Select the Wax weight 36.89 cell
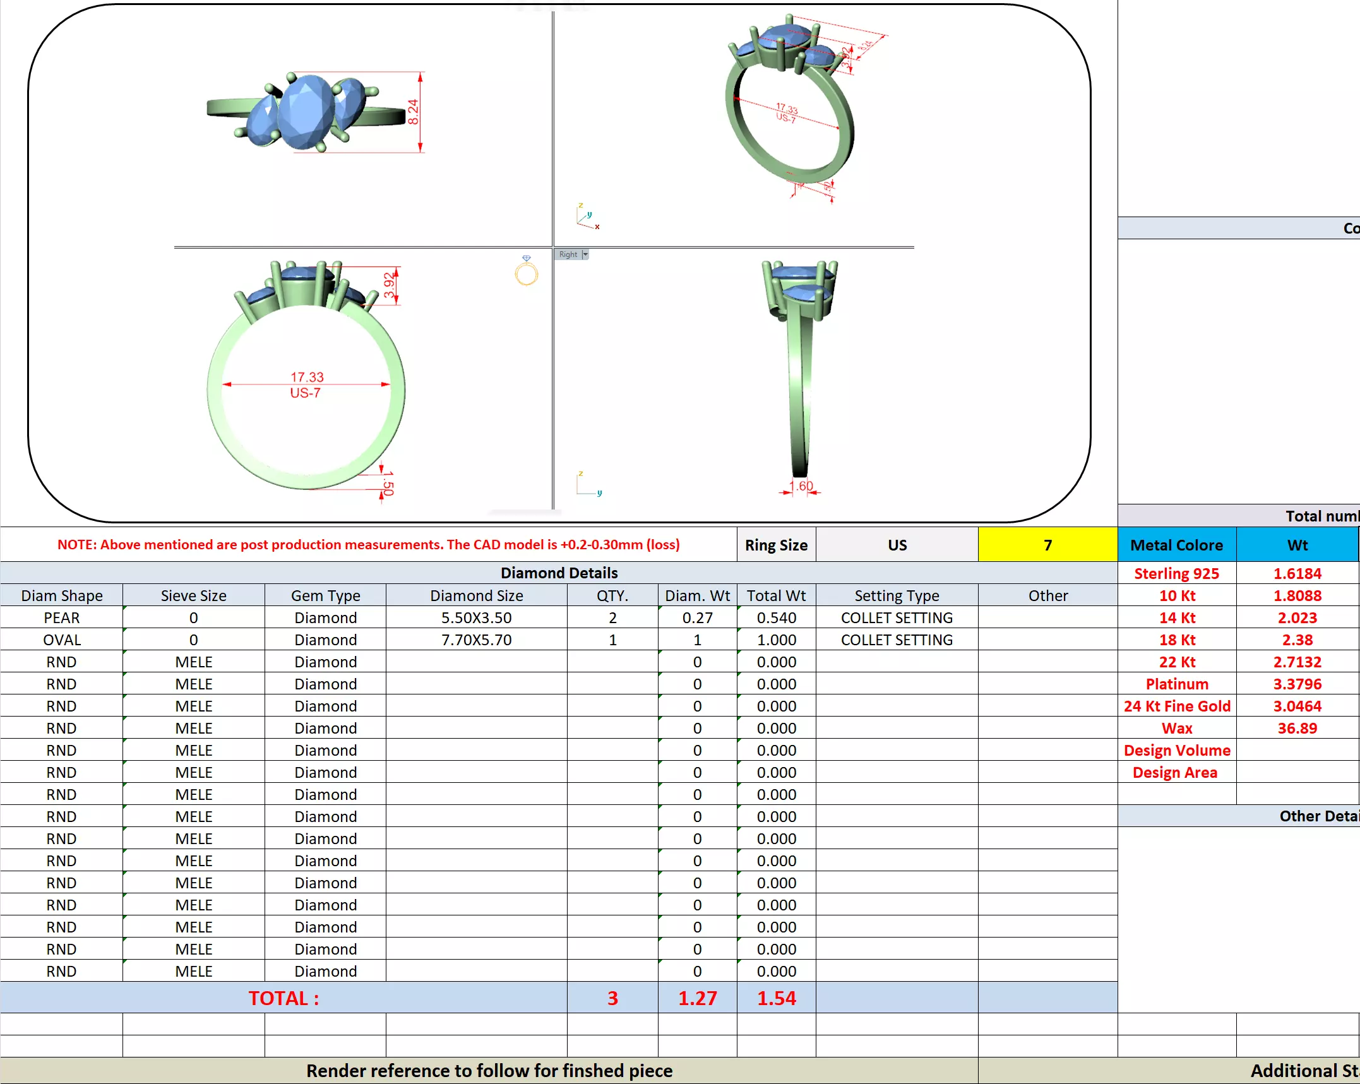This screenshot has width=1360, height=1084. click(x=1296, y=728)
